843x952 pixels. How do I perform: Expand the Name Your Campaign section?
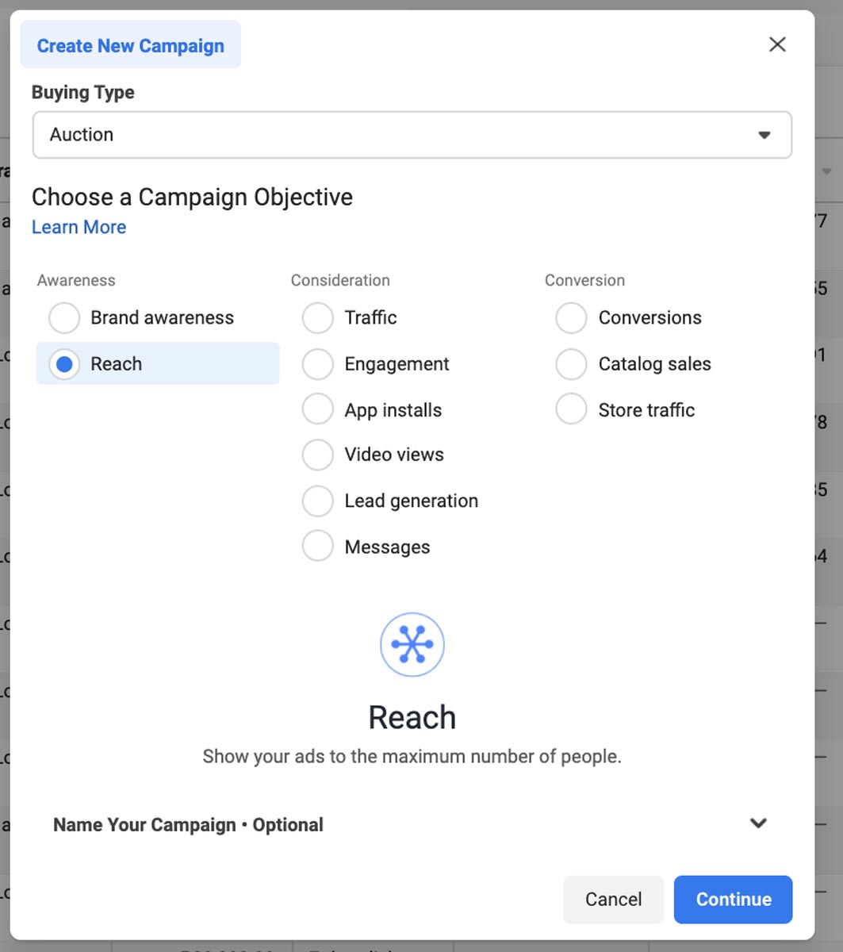click(758, 823)
